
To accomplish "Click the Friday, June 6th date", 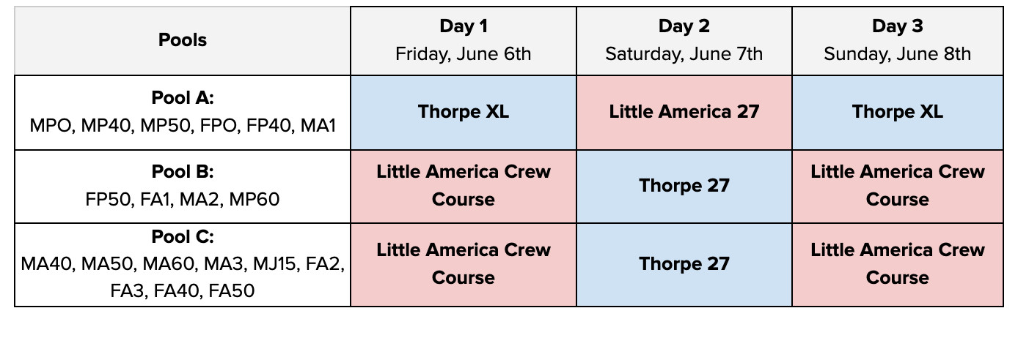I will [463, 53].
